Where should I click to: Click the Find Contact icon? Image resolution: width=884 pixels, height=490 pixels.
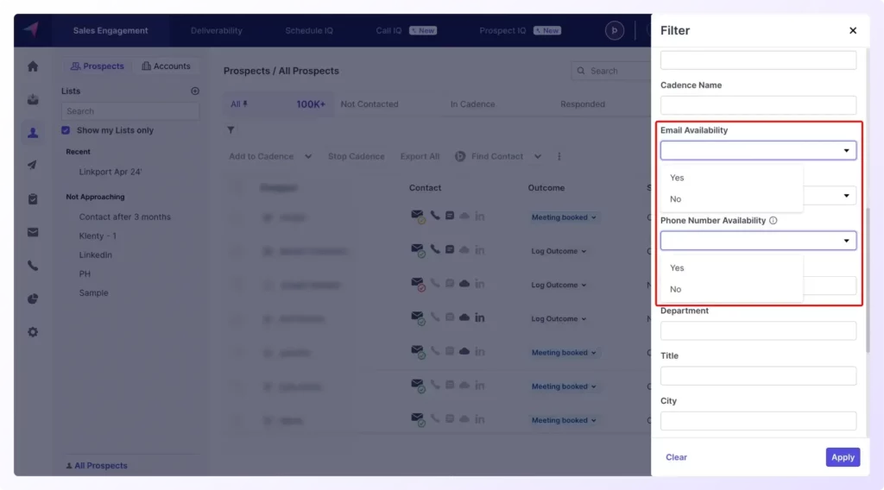(x=460, y=156)
